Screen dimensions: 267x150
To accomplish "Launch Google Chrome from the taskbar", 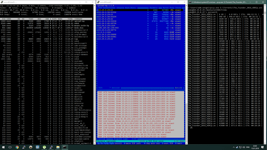I will click(x=17, y=147).
